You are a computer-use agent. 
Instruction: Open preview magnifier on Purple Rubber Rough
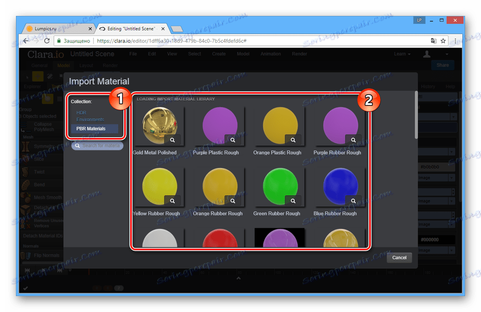[x=353, y=140]
